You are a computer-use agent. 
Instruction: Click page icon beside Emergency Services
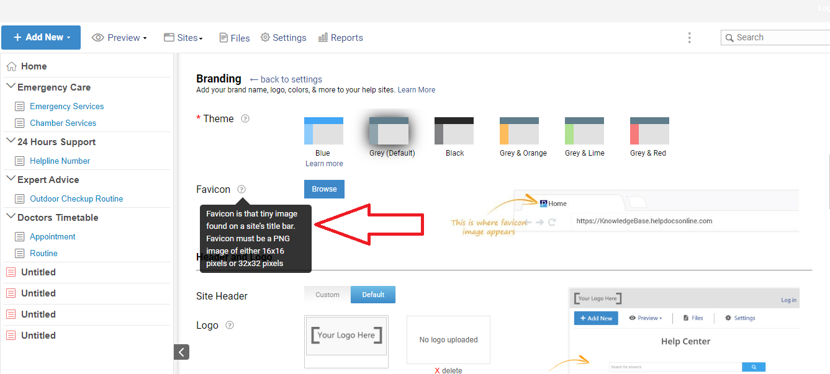(x=19, y=107)
